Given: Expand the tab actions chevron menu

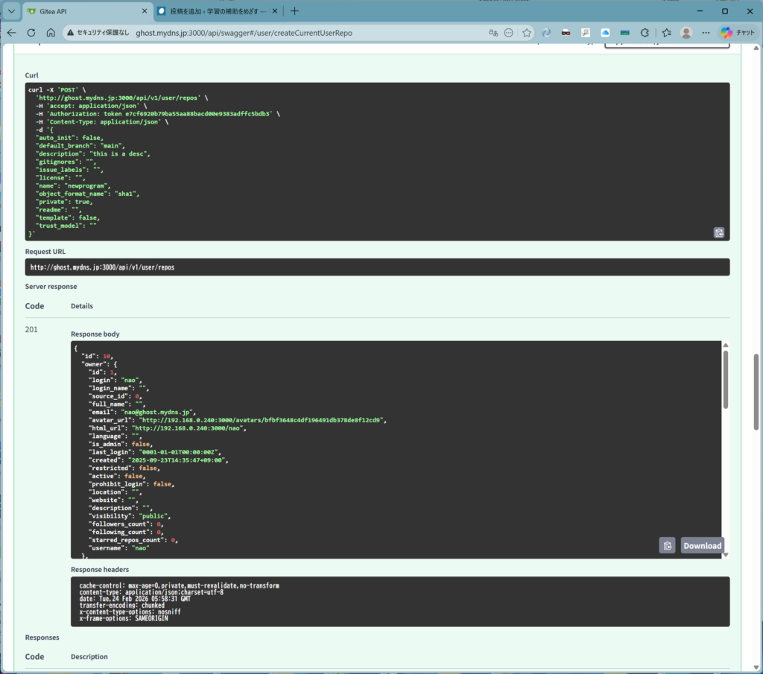Looking at the screenshot, I should click(11, 11).
